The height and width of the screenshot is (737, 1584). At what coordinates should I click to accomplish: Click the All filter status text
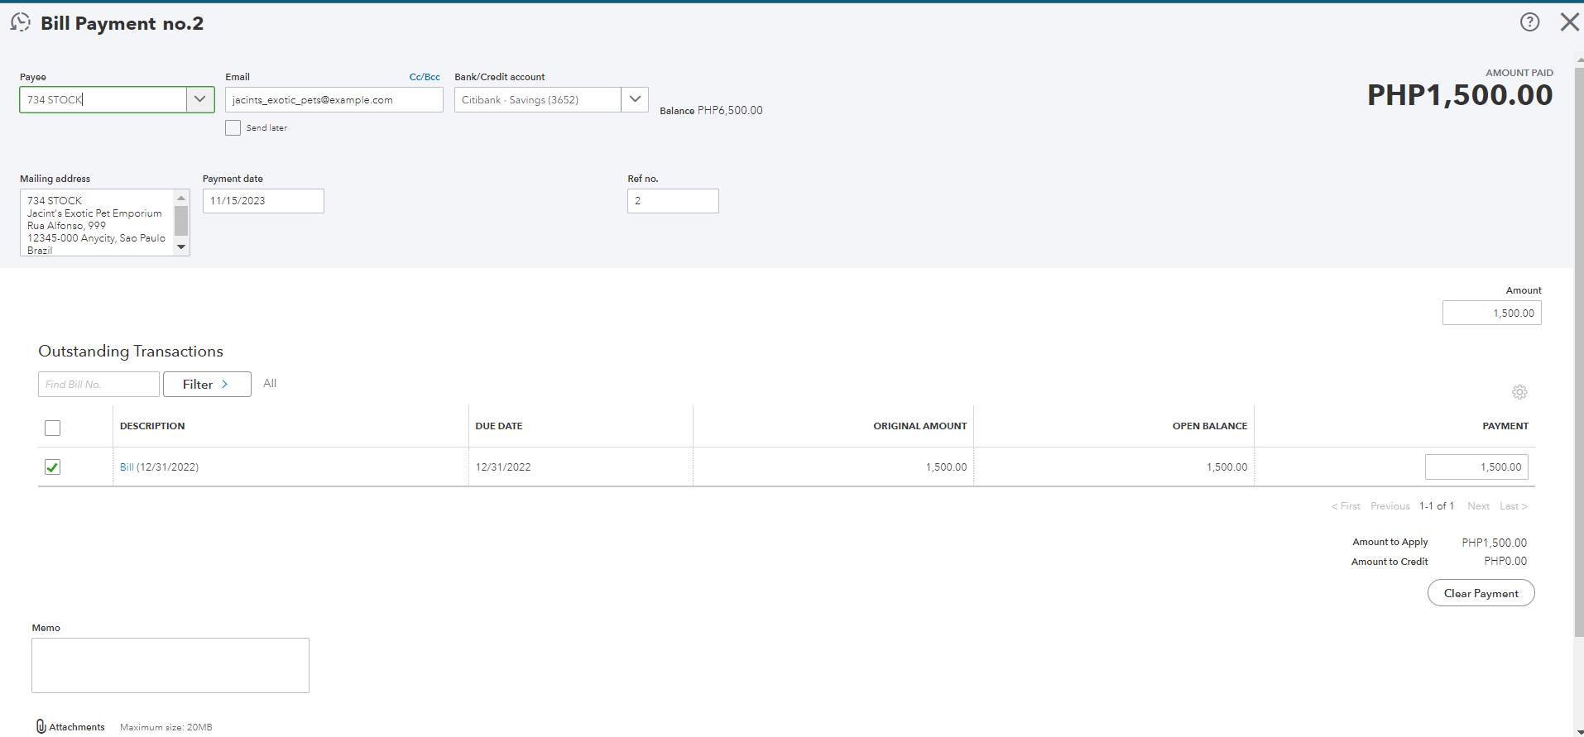click(270, 383)
